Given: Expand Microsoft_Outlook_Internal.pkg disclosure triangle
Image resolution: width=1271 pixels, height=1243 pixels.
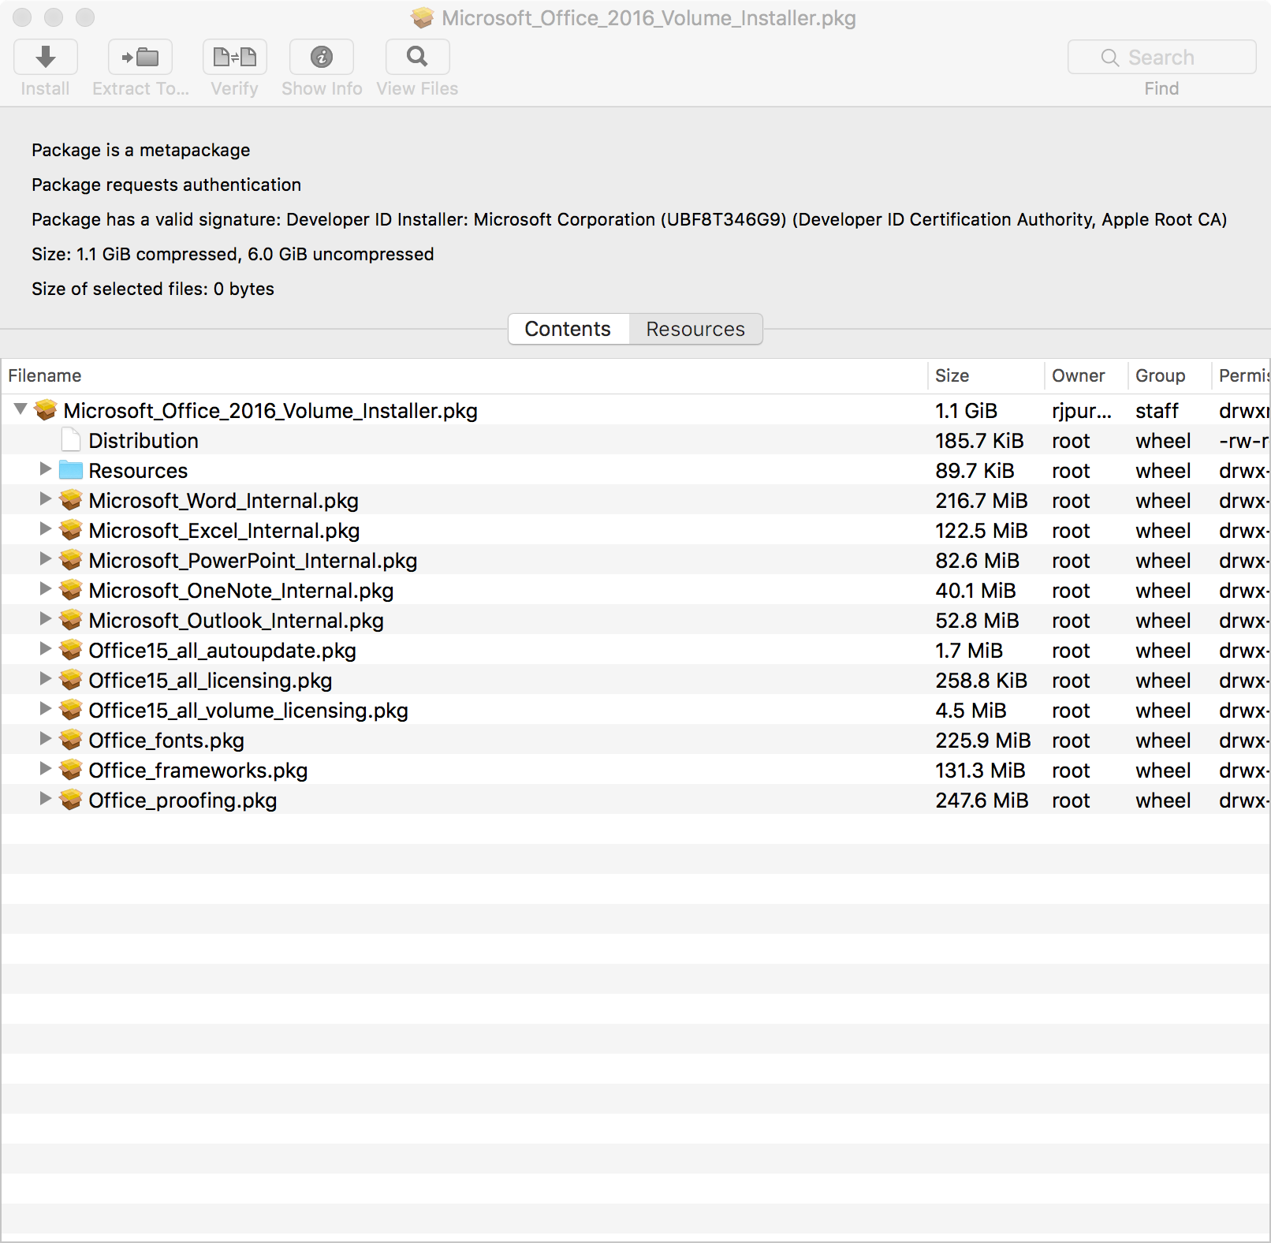Looking at the screenshot, I should click(x=46, y=619).
